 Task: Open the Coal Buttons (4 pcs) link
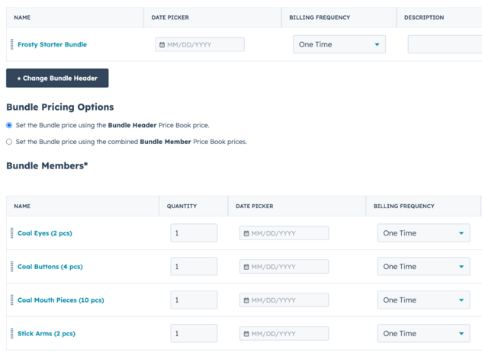tap(50, 267)
